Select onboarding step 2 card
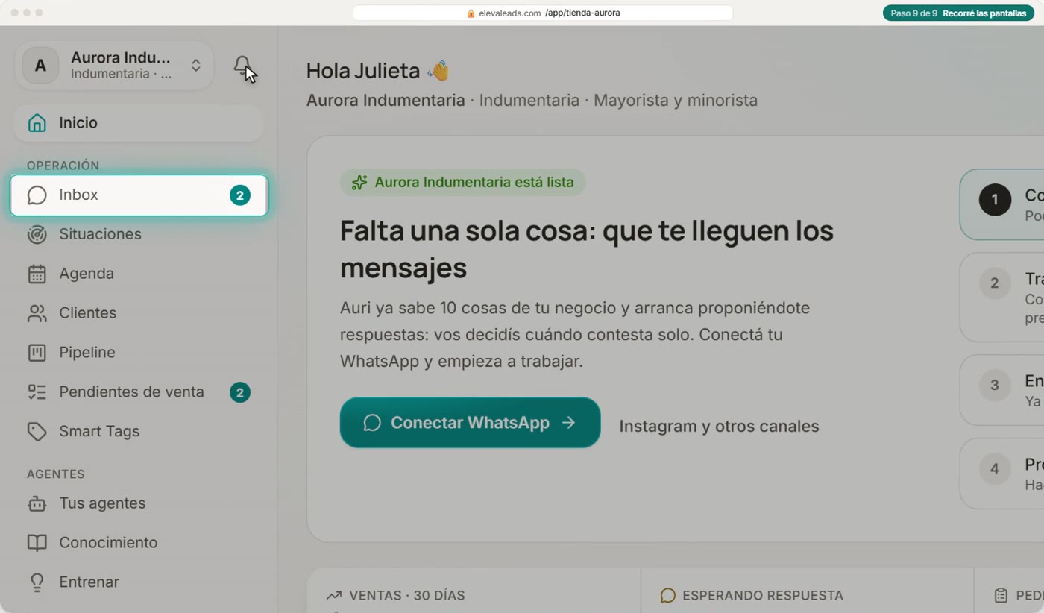This screenshot has width=1044, height=613. tap(1001, 297)
